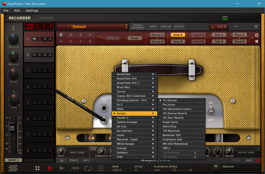Viewport: 265px width, 174px height.
Task: Click the power bypass icon
Action: point(256,35)
